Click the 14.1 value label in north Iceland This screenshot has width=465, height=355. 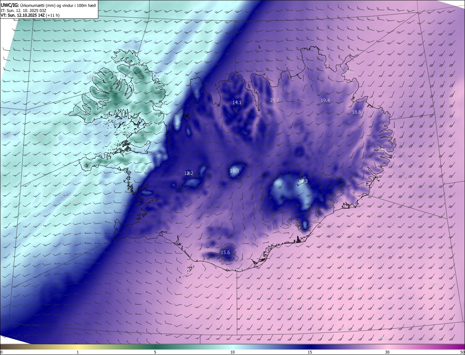pyautogui.click(x=237, y=103)
